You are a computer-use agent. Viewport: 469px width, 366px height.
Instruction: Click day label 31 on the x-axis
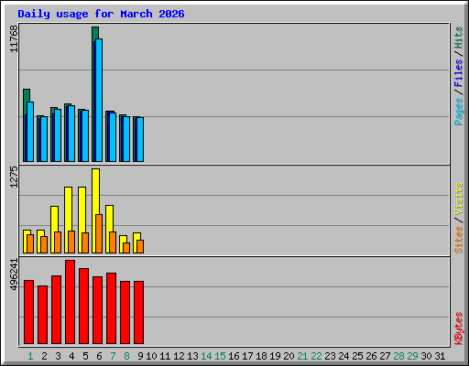[440, 356]
